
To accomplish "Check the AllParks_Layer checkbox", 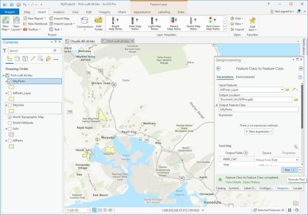I will click(x=10, y=93).
